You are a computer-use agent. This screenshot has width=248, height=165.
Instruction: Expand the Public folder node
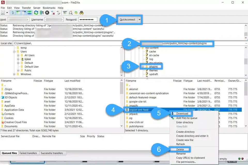pos(18,70)
